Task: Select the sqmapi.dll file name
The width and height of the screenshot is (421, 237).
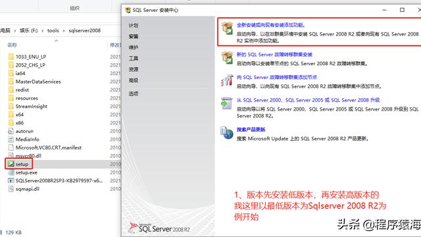Action: pos(28,189)
